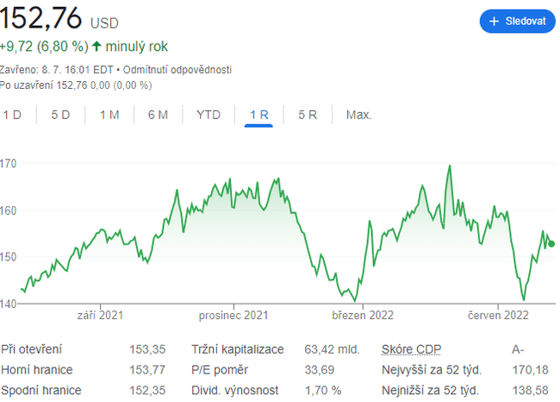Click the prosinec 2021 axis label
Viewport: 560px width, 402px height.
(232, 316)
